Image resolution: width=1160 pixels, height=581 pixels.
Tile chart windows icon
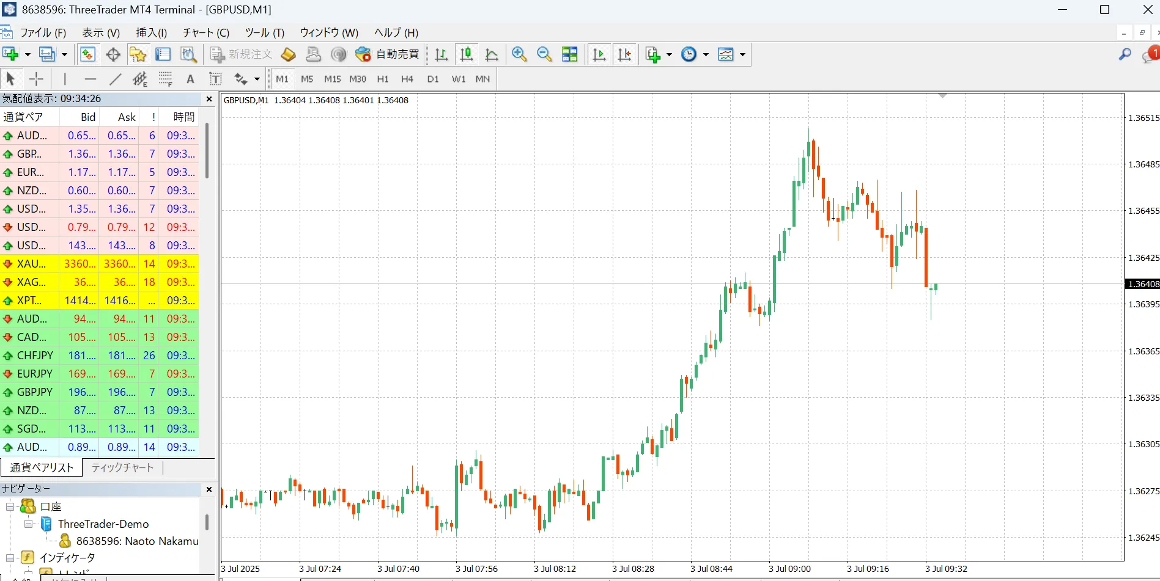pos(570,54)
